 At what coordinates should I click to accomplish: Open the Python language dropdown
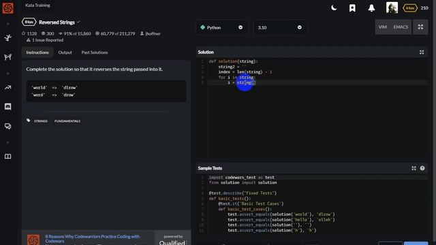click(222, 27)
